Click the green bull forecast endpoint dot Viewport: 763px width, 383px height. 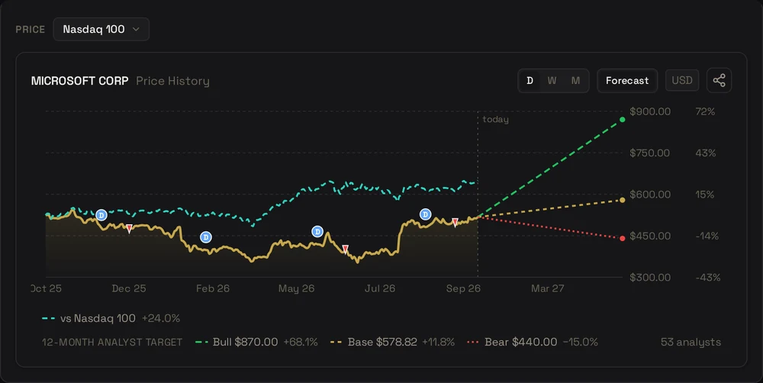(x=623, y=119)
